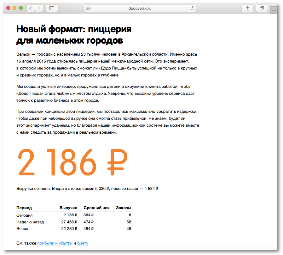Open a new tab with plus button
283x255 pixels.
[274, 10]
